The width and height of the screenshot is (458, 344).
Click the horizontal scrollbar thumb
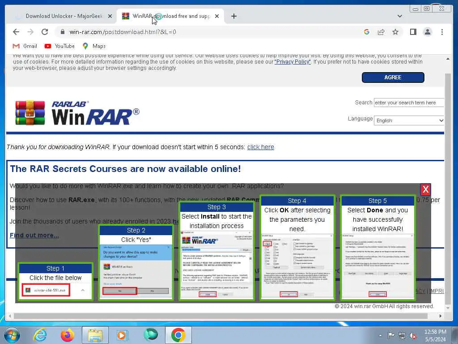[x=221, y=316]
